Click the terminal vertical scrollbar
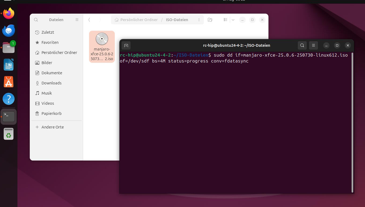Image resolution: width=365 pixels, height=207 pixels. tap(352, 122)
